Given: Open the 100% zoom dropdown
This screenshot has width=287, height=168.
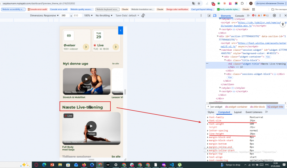Looking at the screenshot, I should point(88,16).
